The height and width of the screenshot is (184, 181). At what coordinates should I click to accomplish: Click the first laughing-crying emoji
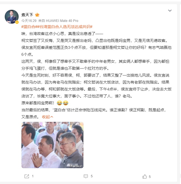click(59, 103)
